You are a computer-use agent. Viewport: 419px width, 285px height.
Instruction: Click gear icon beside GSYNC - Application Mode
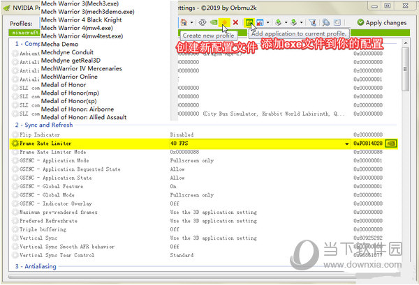[15, 160]
